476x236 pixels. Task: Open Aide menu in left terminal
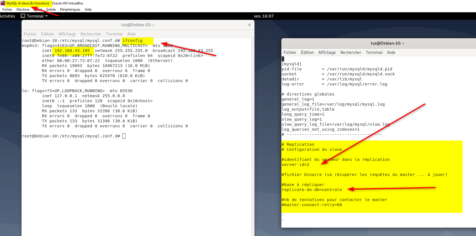pos(131,34)
